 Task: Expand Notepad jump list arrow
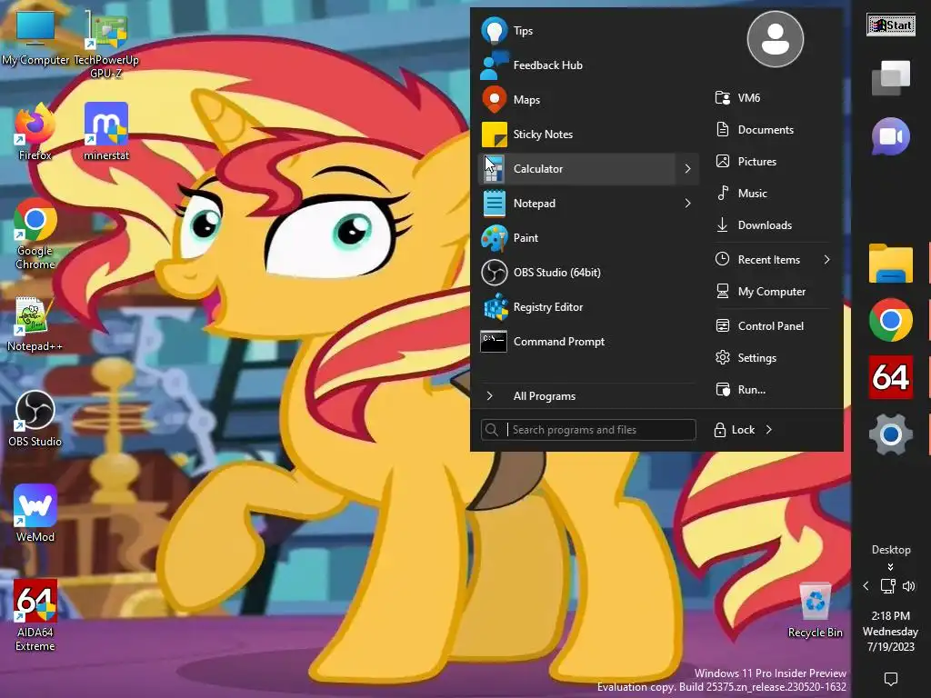pos(687,203)
